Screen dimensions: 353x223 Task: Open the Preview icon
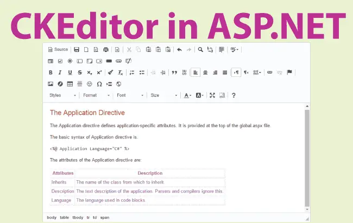click(x=96, y=50)
